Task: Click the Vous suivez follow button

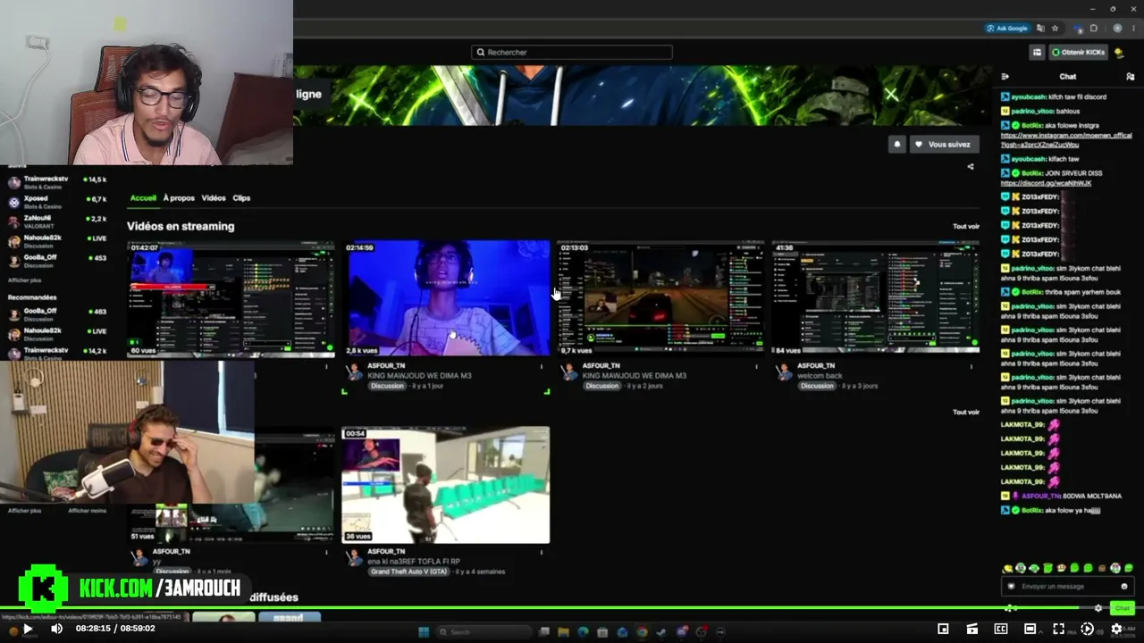Action: (945, 144)
